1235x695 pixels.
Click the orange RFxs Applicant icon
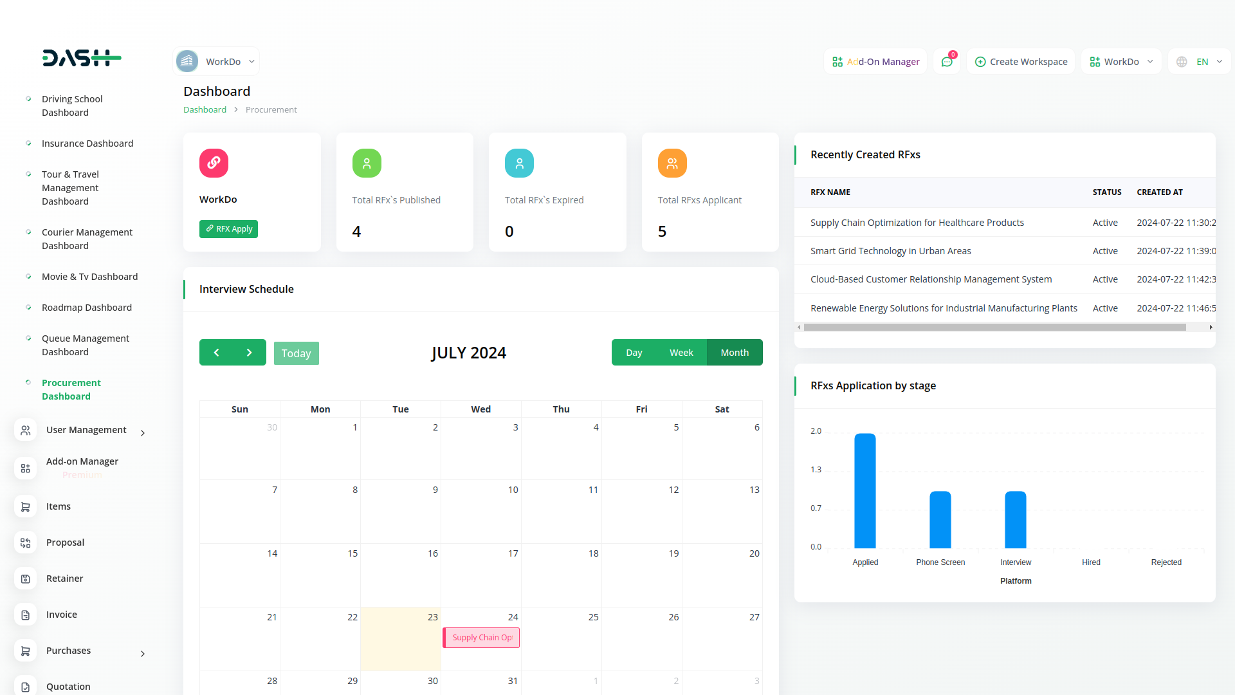pyautogui.click(x=672, y=163)
